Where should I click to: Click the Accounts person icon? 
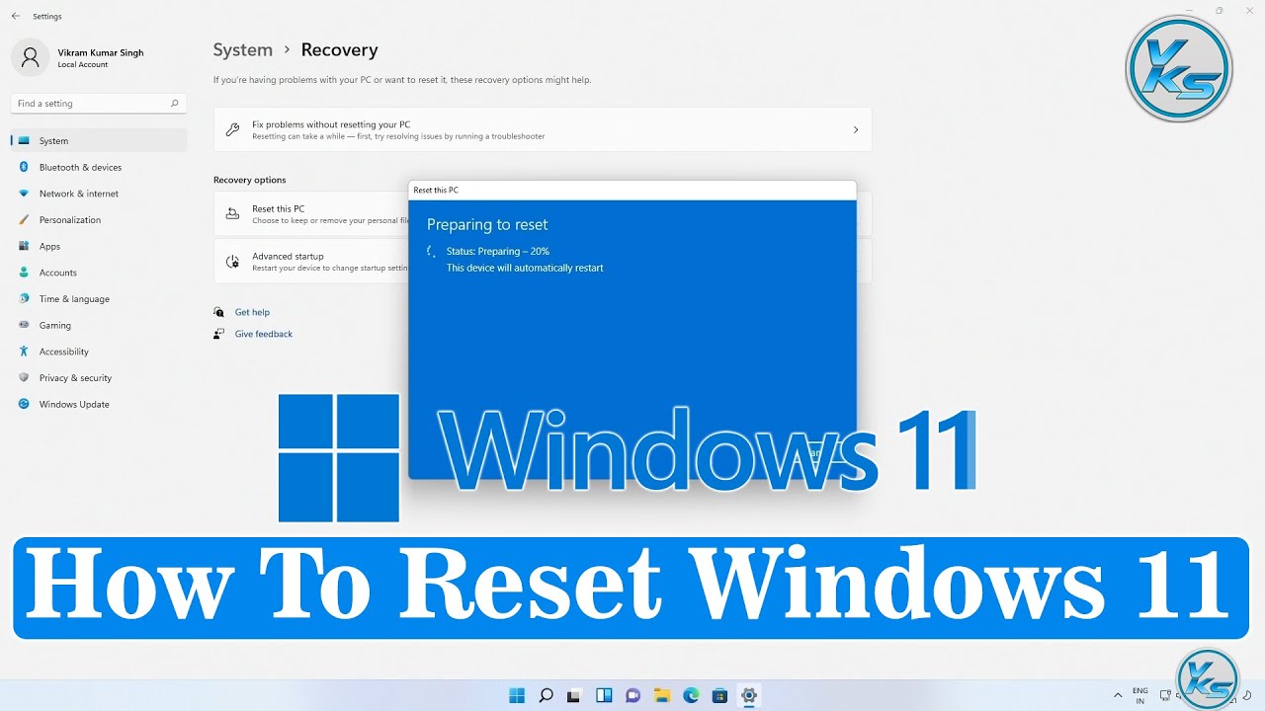(24, 273)
